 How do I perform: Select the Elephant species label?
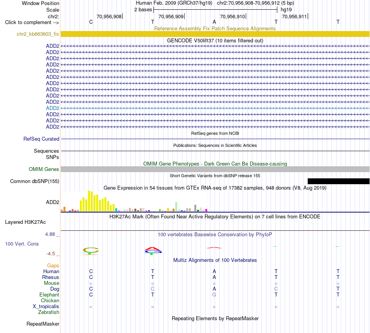pos(49,295)
